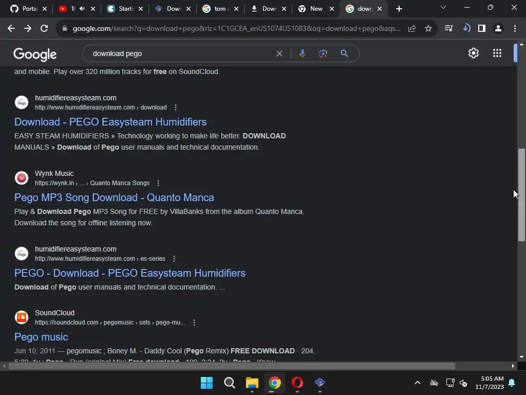The width and height of the screenshot is (526, 395).
Task: Open Google quick settings gear
Action: coord(473,53)
